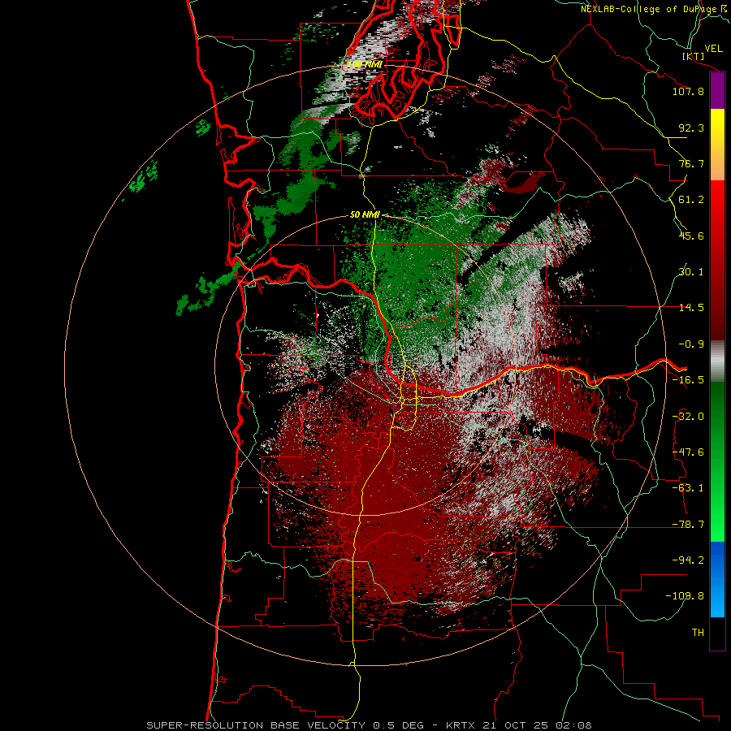This screenshot has height=731, width=731.
Task: Select the 76.7 scale value
Action: point(691,163)
